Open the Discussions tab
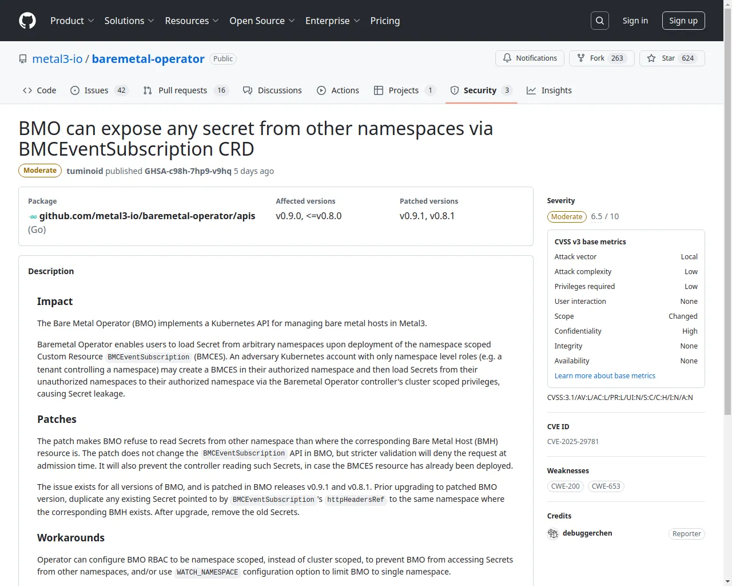The image size is (732, 586). (272, 90)
